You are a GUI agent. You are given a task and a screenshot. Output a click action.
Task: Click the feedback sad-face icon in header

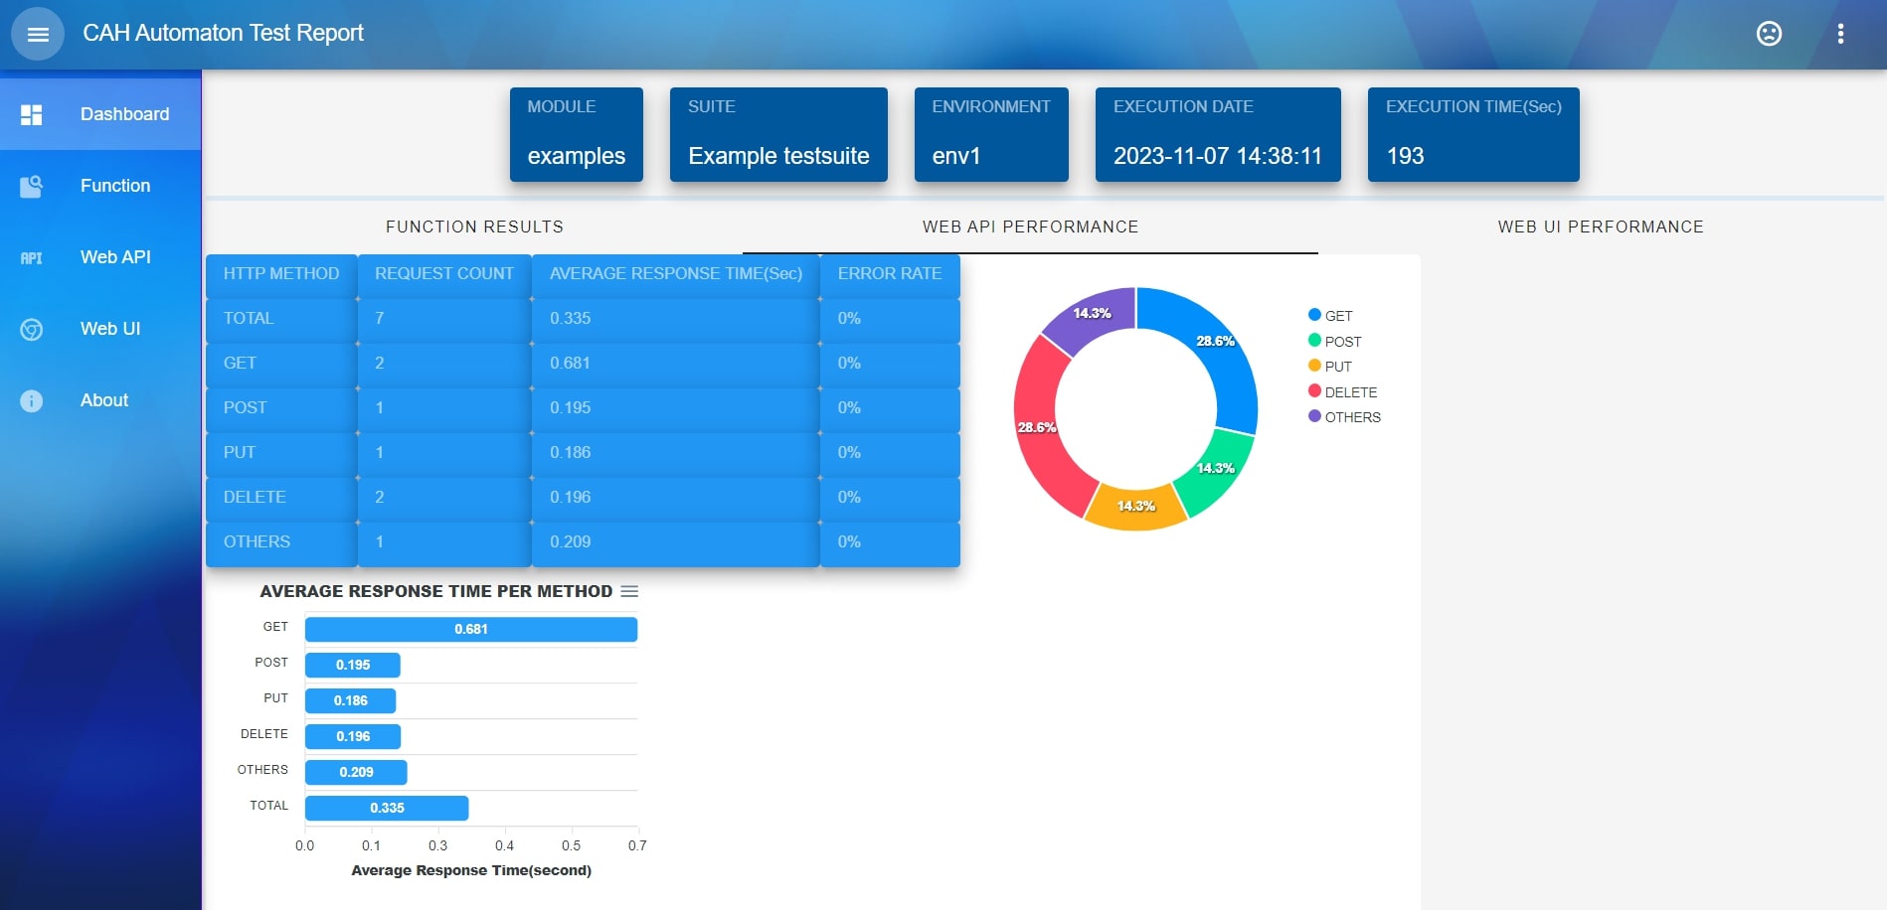point(1770,33)
